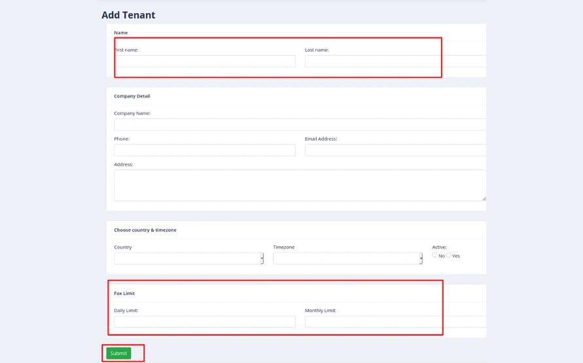Click inside the Address text area
Viewport: 583px width, 363px height.
point(300,185)
